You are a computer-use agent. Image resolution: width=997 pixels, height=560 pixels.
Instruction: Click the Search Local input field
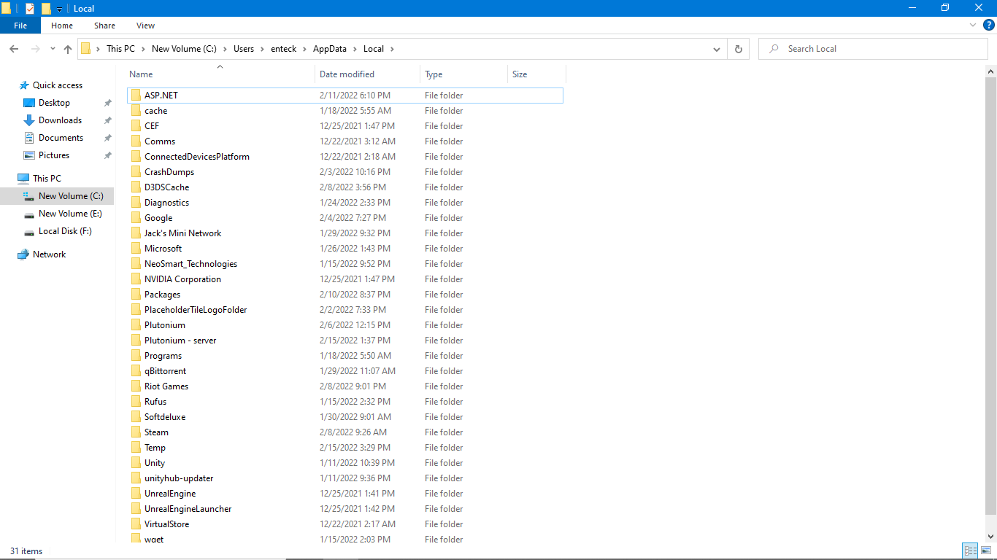click(876, 49)
